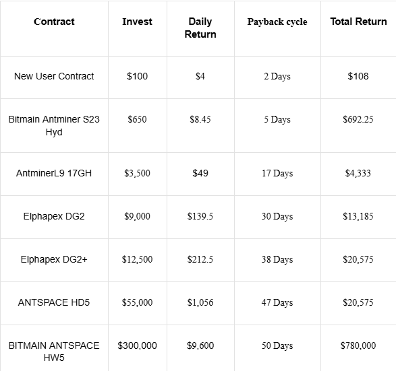Select the Bitmain Antminer S23 Hyd cell
This screenshot has height=371, width=396.
click(54, 125)
